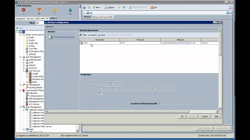This screenshot has height=140, width=250.
Task: Select the Remote File System radio button
Action: click(x=160, y=104)
